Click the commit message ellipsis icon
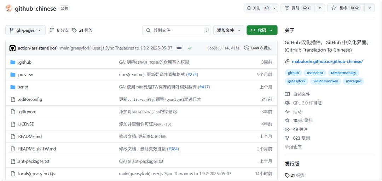 tap(179, 48)
